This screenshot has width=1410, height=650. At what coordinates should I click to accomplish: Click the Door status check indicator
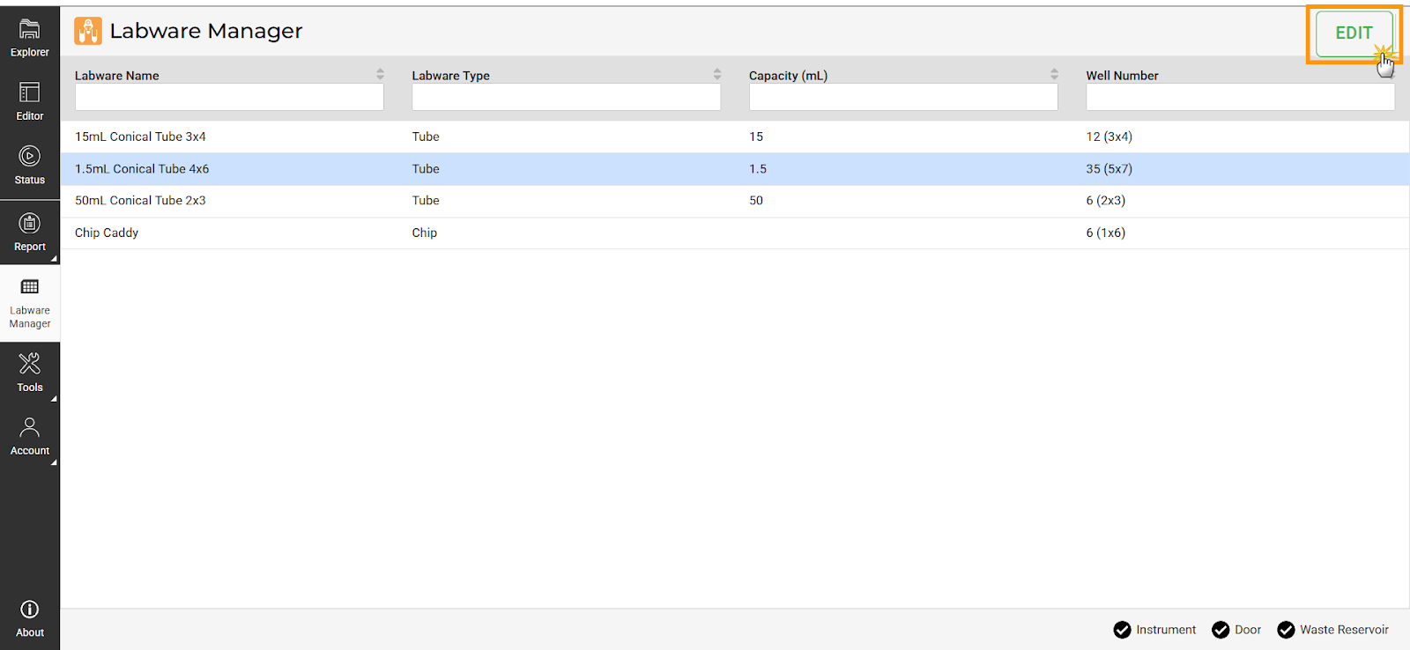pyautogui.click(x=1221, y=630)
